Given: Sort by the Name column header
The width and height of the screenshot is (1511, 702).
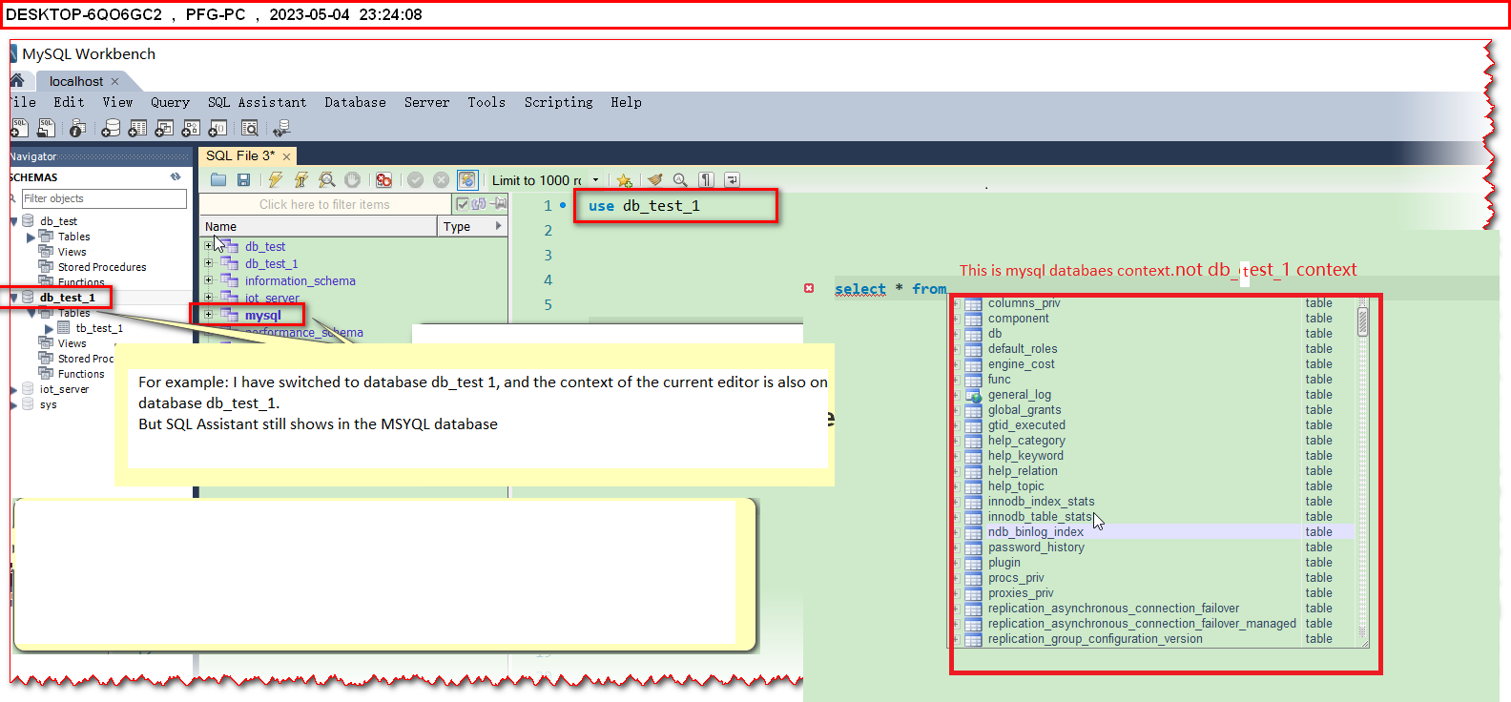Looking at the screenshot, I should [x=319, y=226].
